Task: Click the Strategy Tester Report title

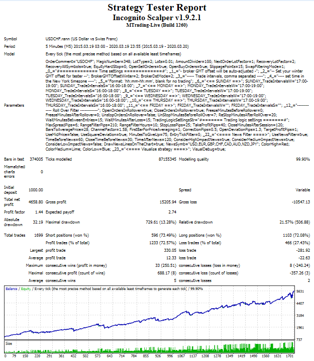Action: pyautogui.click(x=157, y=8)
